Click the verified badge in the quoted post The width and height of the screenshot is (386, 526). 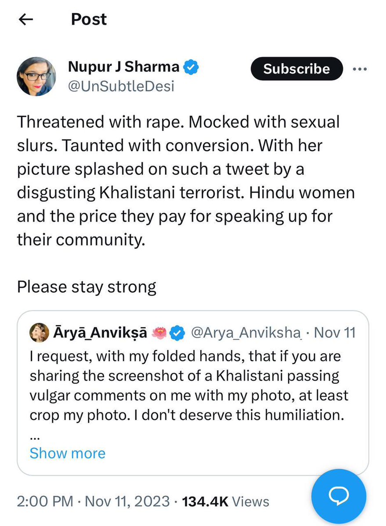coord(177,333)
